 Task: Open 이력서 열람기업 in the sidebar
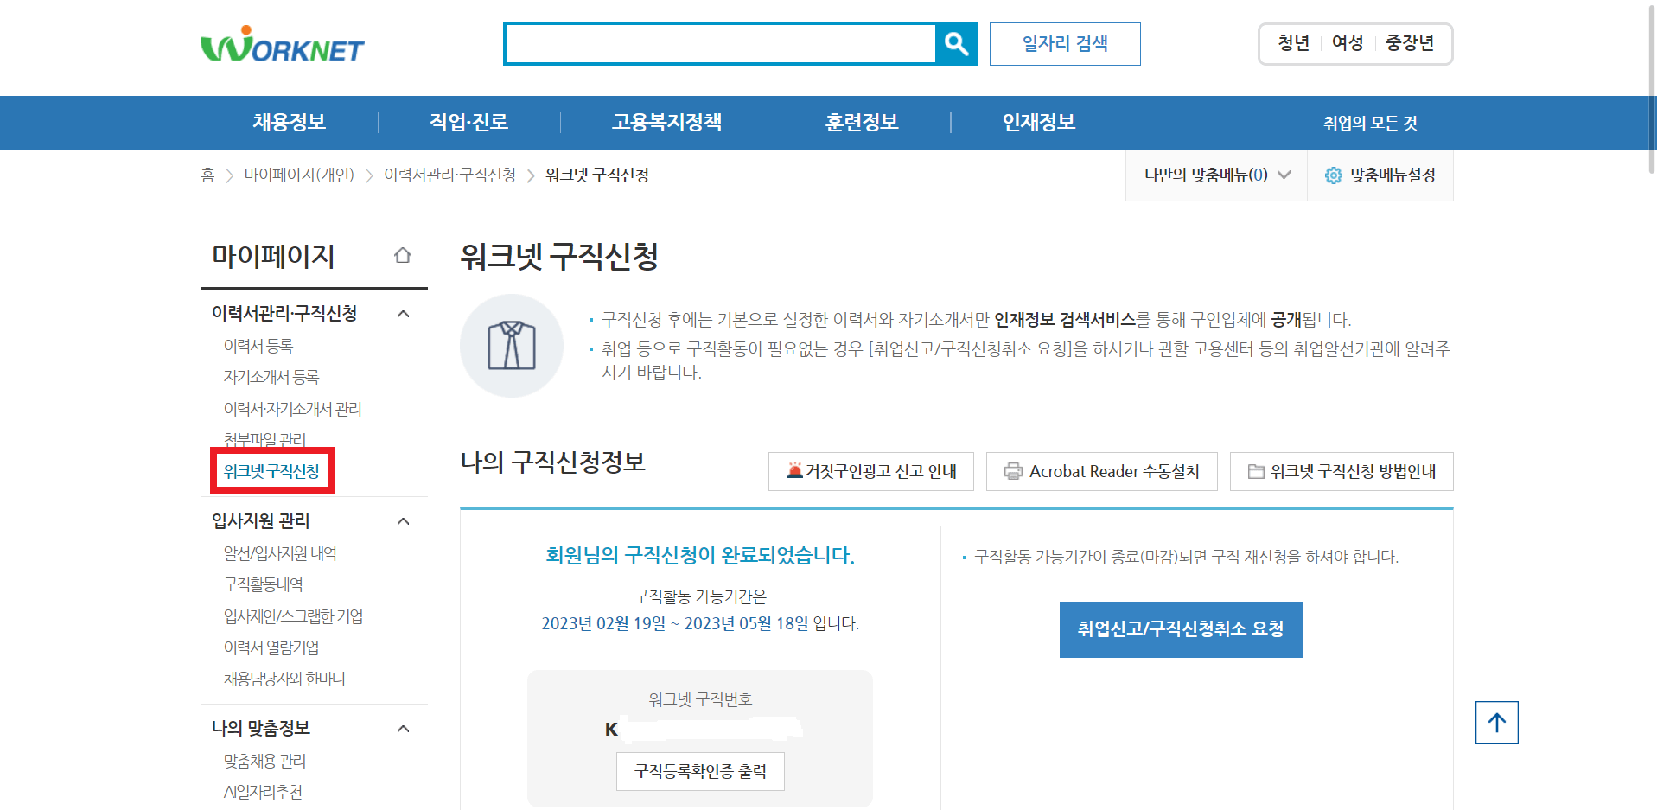(271, 647)
